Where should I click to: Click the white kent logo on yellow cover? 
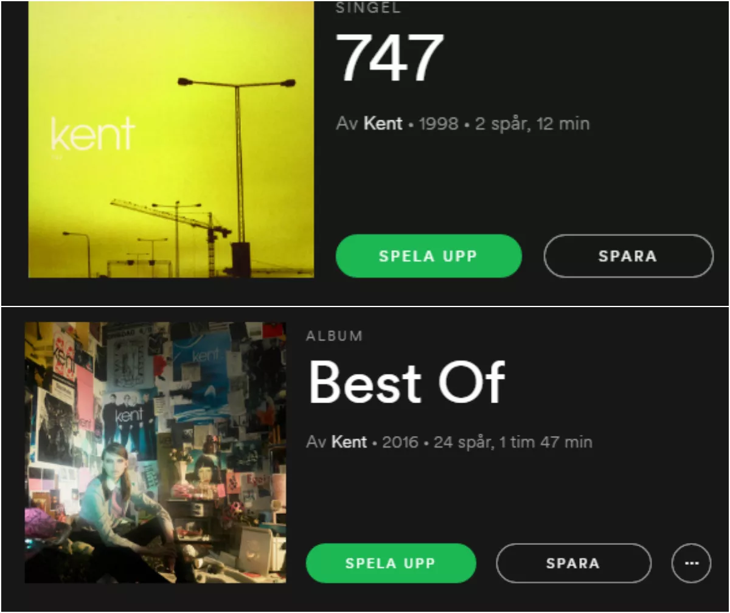point(92,134)
